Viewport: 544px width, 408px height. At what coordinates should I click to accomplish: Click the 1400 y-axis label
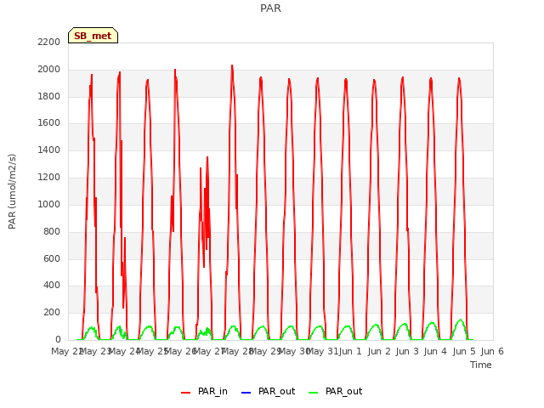[x=49, y=150]
